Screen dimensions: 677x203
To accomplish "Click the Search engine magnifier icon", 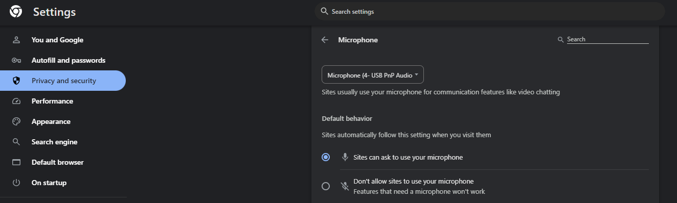I will (x=16, y=142).
